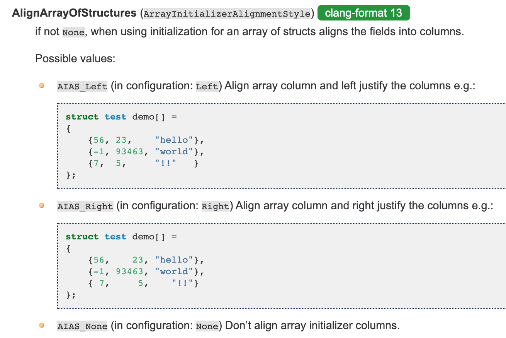Click 'demo[]' in the AIAS_Right example

point(149,237)
